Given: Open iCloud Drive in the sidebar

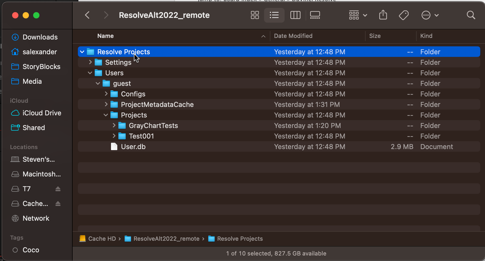Looking at the screenshot, I should point(37,113).
